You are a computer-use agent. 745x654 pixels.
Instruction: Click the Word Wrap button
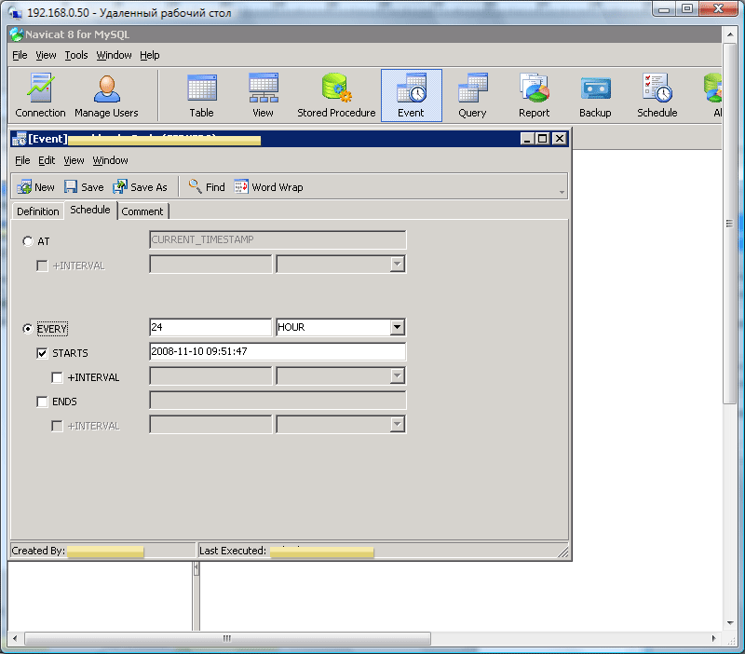point(268,187)
